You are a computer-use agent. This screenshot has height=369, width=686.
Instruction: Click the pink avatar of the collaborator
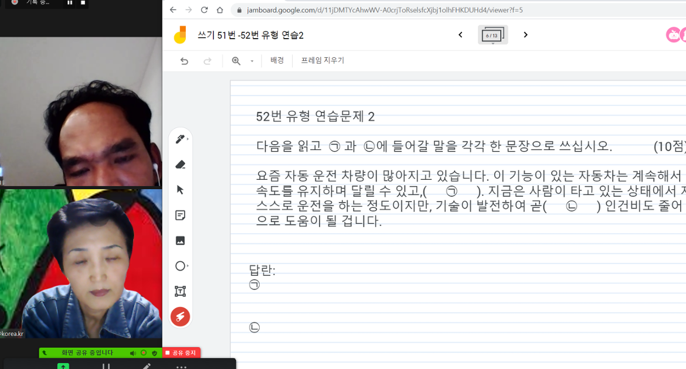pos(673,35)
